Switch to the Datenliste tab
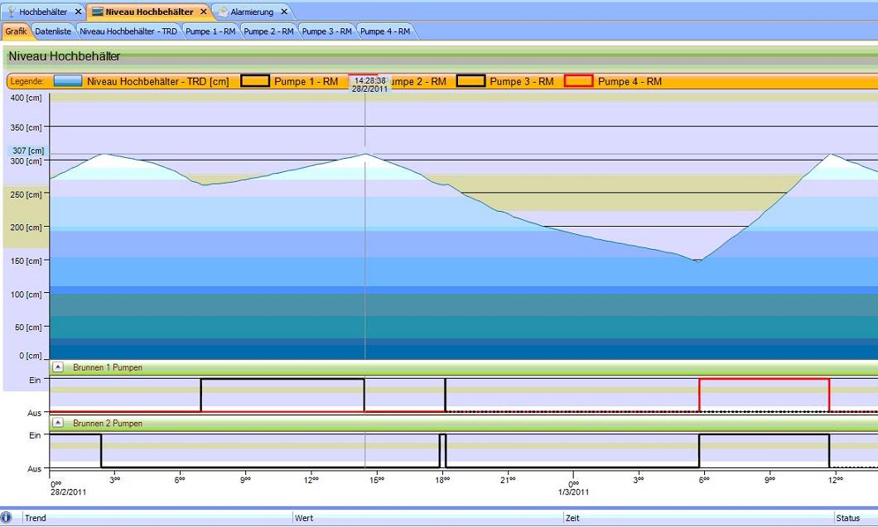The height and width of the screenshot is (527, 878). [x=54, y=31]
